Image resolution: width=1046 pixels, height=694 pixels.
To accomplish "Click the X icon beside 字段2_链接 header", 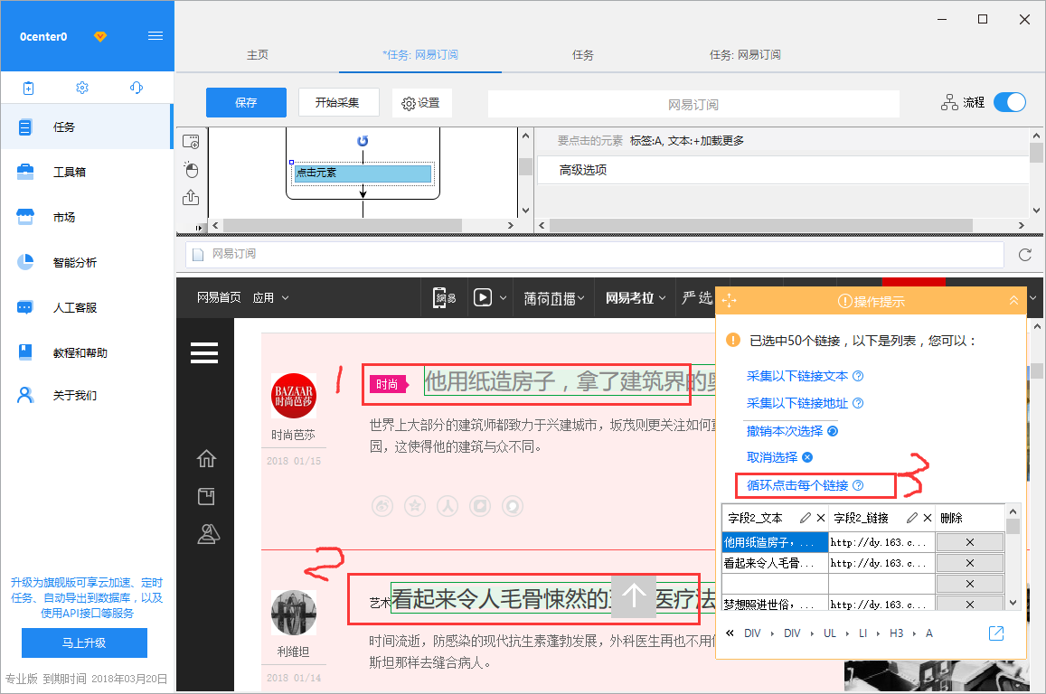I will tap(928, 518).
